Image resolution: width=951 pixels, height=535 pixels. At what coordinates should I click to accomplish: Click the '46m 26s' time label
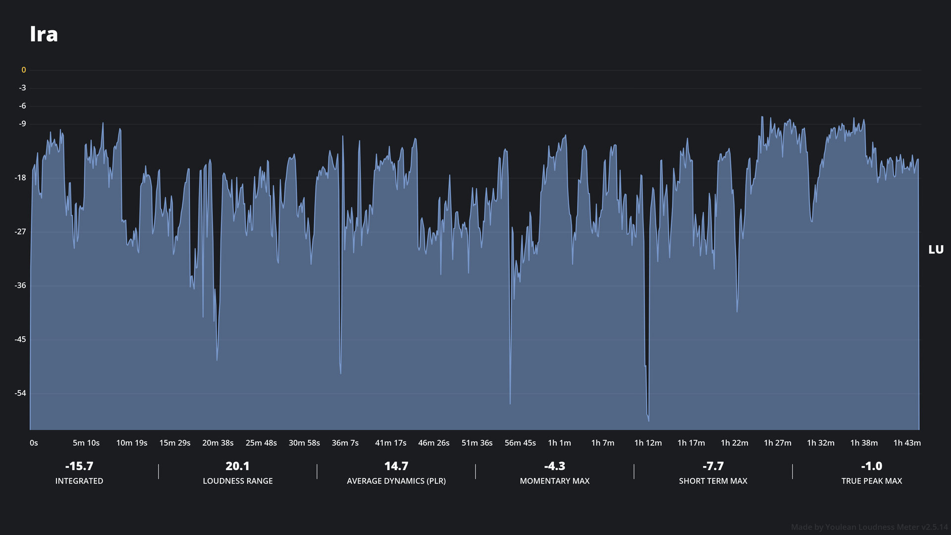[434, 443]
